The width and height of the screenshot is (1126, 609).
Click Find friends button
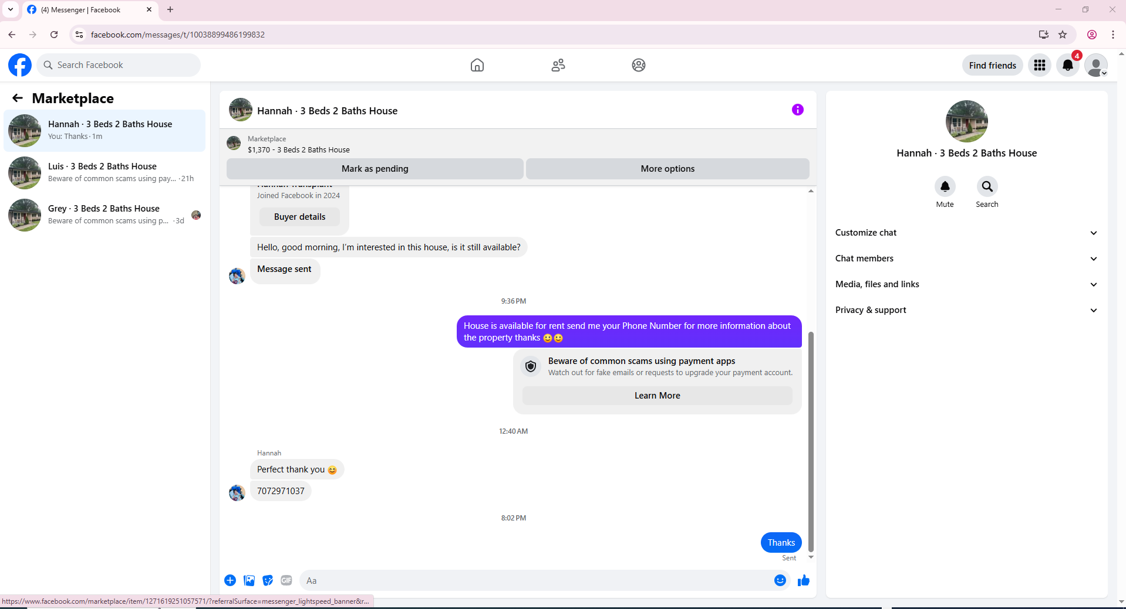point(993,65)
